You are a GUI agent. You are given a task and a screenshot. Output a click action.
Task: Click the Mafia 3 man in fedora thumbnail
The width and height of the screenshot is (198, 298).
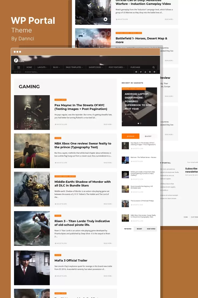tap(32, 268)
